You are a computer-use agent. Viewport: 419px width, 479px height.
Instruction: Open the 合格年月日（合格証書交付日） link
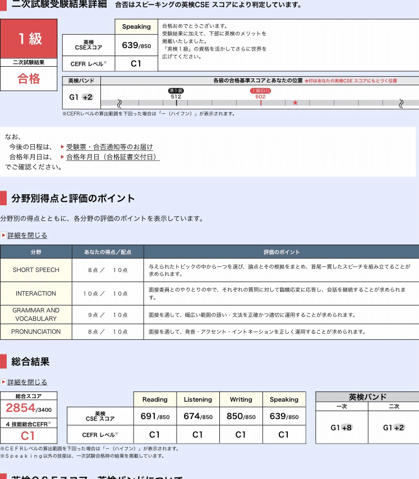pos(113,157)
